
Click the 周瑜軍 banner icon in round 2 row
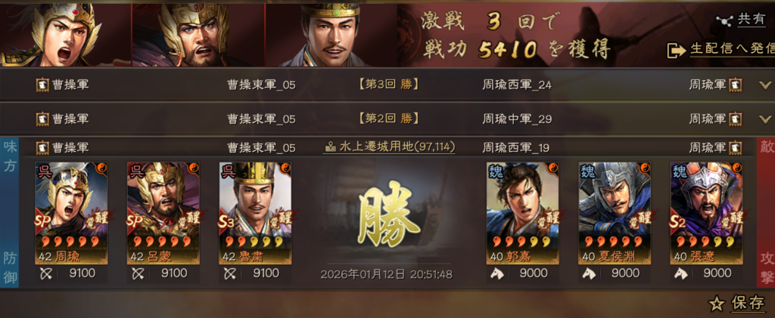[x=735, y=119]
